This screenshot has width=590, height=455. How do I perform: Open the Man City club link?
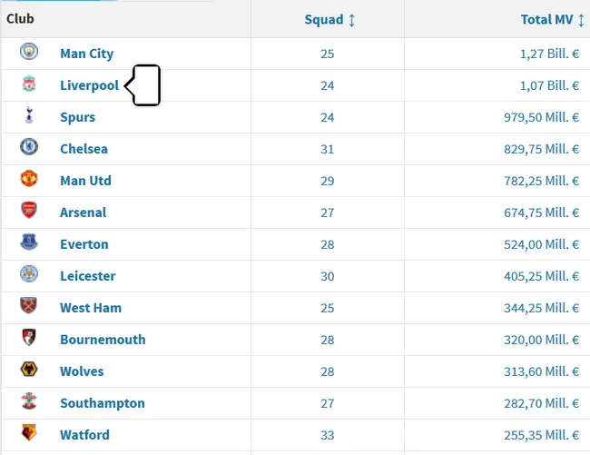pos(86,54)
